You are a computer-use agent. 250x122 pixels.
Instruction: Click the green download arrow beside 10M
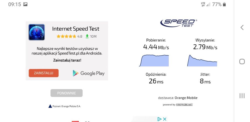coord(87,36)
